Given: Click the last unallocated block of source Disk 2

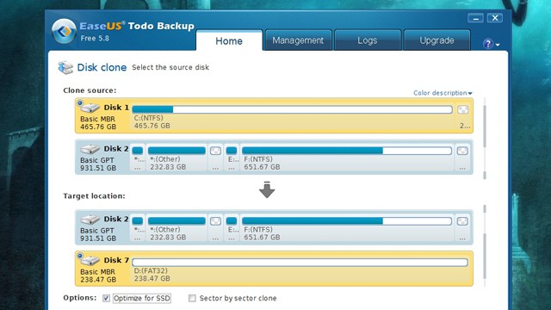Looking at the screenshot, I should [x=462, y=151].
